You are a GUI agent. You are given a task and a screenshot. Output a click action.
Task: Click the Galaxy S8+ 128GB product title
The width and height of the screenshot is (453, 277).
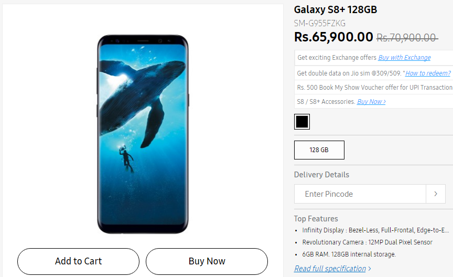coord(336,10)
